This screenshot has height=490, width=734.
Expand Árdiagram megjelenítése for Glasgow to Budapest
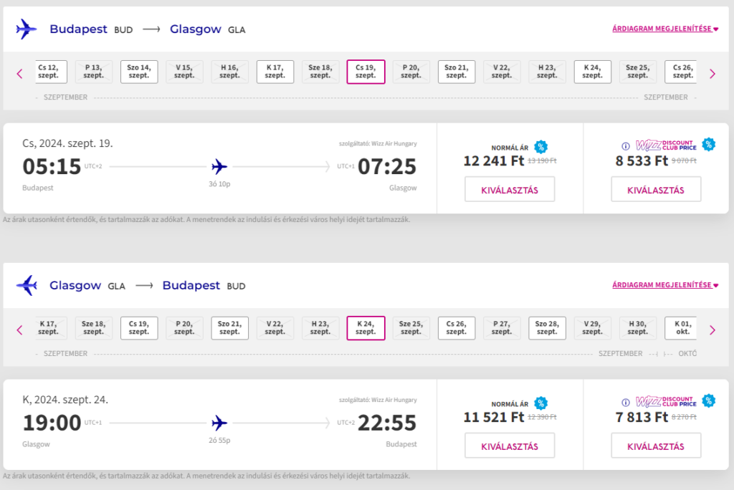pos(664,285)
